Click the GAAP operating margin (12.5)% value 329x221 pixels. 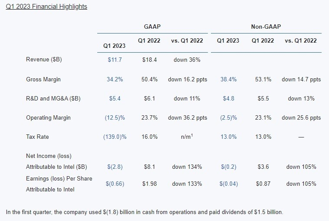coord(115,117)
